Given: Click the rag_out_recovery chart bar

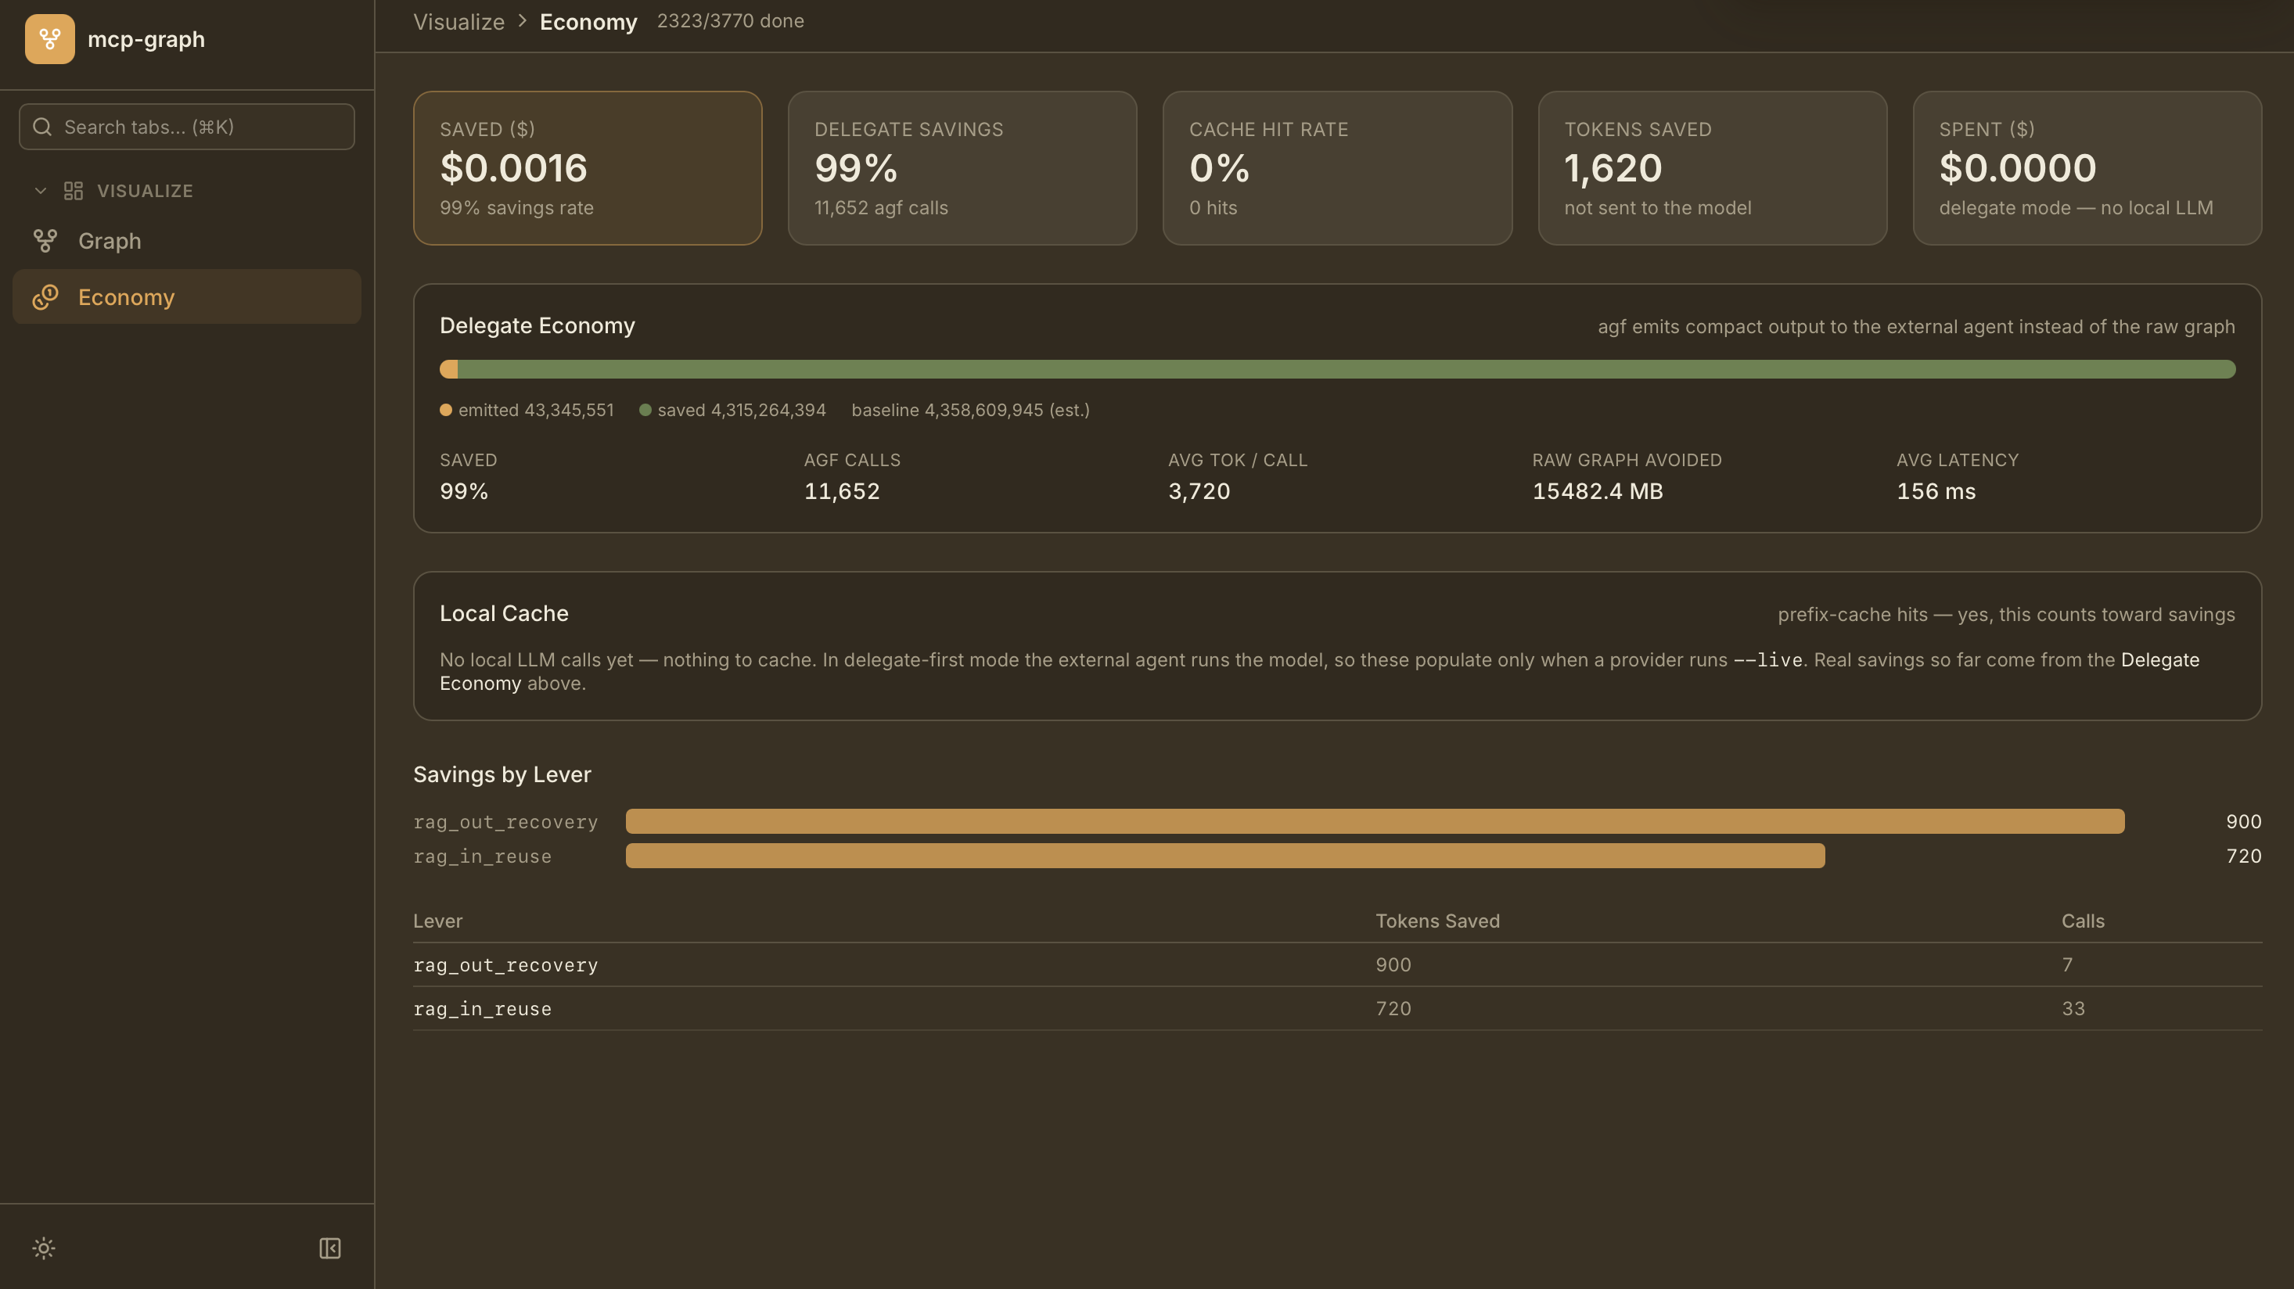Looking at the screenshot, I should click(1375, 820).
